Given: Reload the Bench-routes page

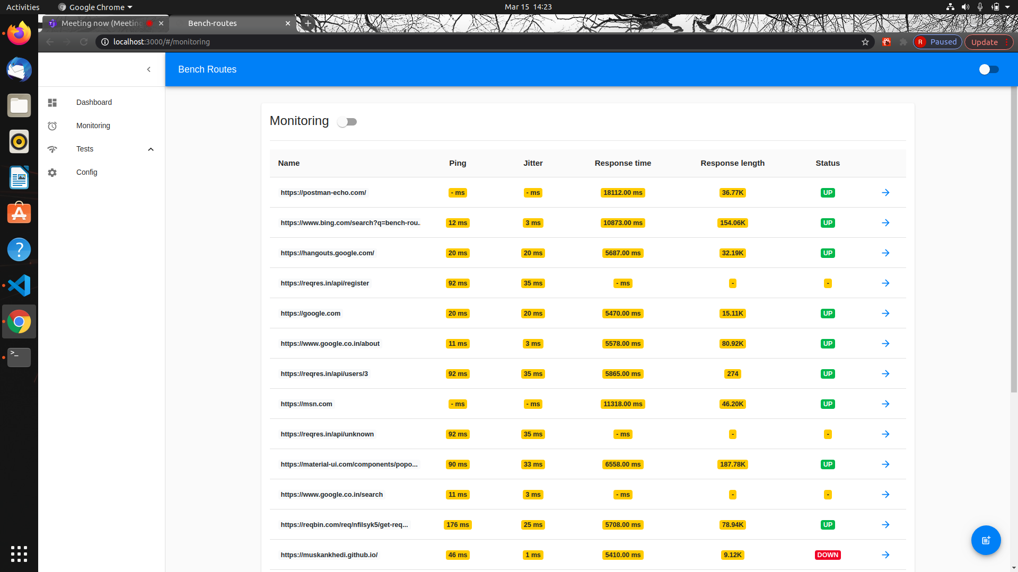Looking at the screenshot, I should 84,42.
